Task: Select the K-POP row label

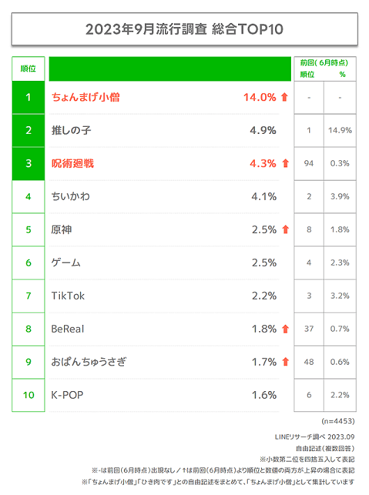Action: (67, 395)
